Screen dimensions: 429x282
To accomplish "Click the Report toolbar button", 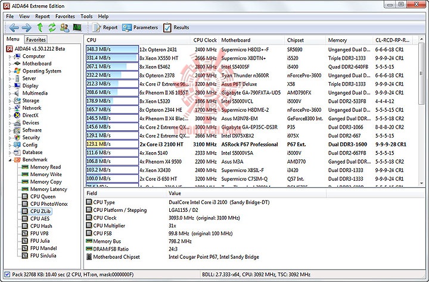I will [x=105, y=27].
